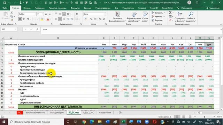This screenshot has width=223, height=125.
Task: Click the yellow fill color bucket
Action: 42,19
